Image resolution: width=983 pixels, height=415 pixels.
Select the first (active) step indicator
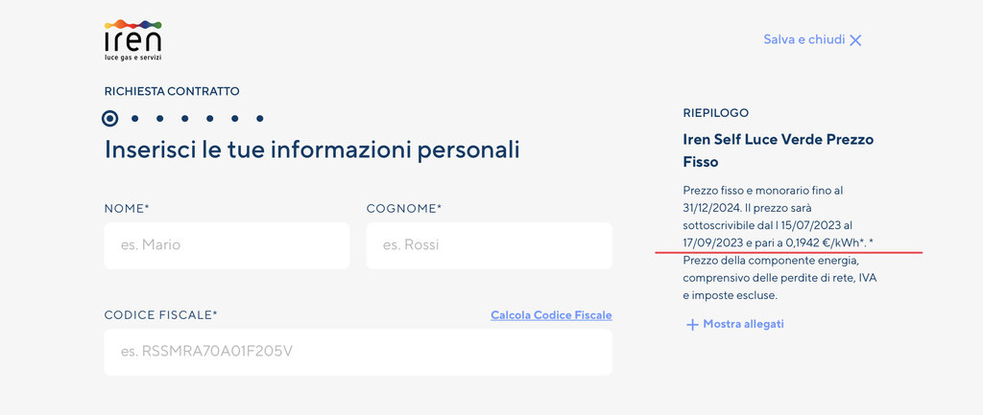point(110,119)
